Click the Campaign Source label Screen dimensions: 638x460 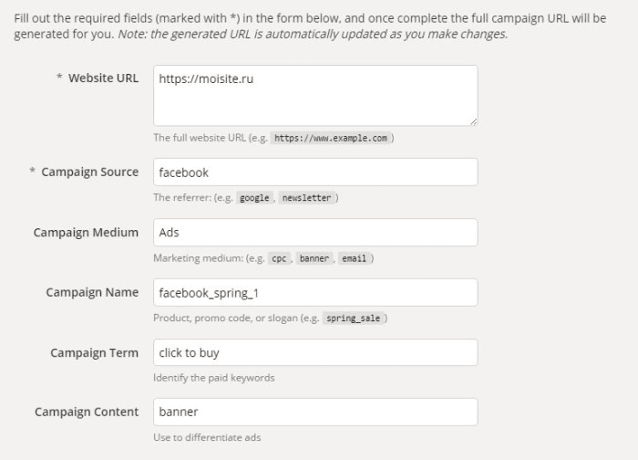click(x=90, y=172)
